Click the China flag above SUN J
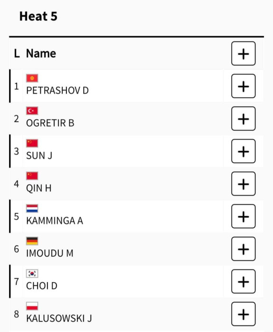The height and width of the screenshot is (332, 273). coord(32,143)
